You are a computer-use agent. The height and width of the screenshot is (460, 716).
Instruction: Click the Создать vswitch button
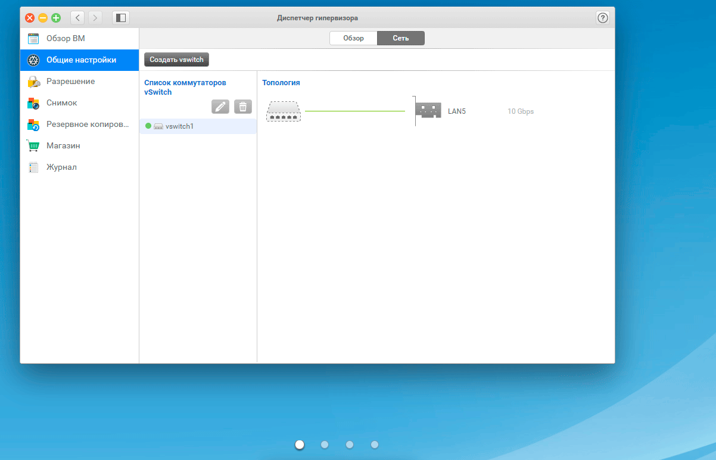(176, 60)
